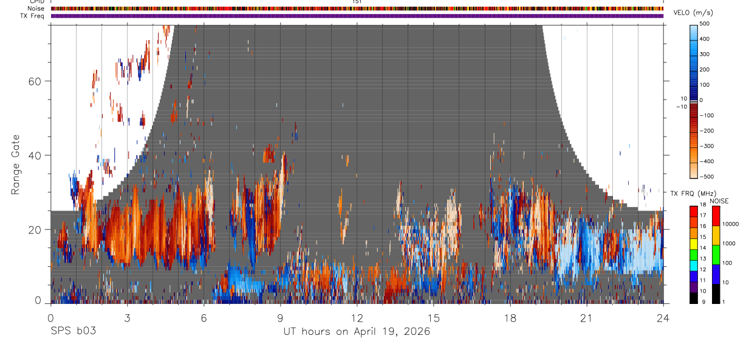The image size is (746, 344).
Task: Click the '18' hour tick on the time axis
Action: click(510, 317)
